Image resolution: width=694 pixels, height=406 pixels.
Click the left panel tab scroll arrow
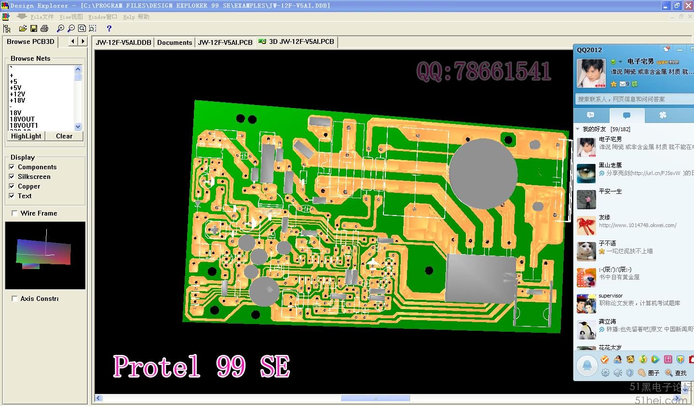click(72, 41)
